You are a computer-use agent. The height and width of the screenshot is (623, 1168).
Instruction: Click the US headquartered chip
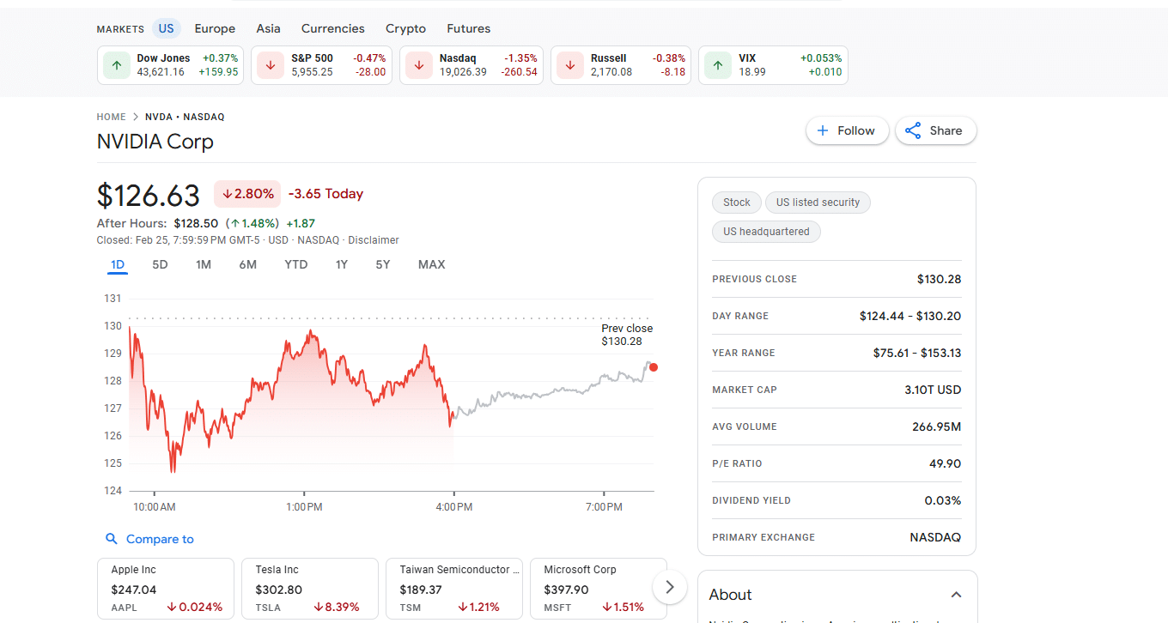(x=766, y=232)
